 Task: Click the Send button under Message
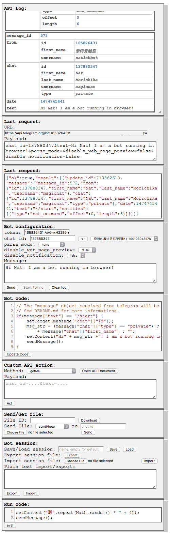(x=11, y=287)
